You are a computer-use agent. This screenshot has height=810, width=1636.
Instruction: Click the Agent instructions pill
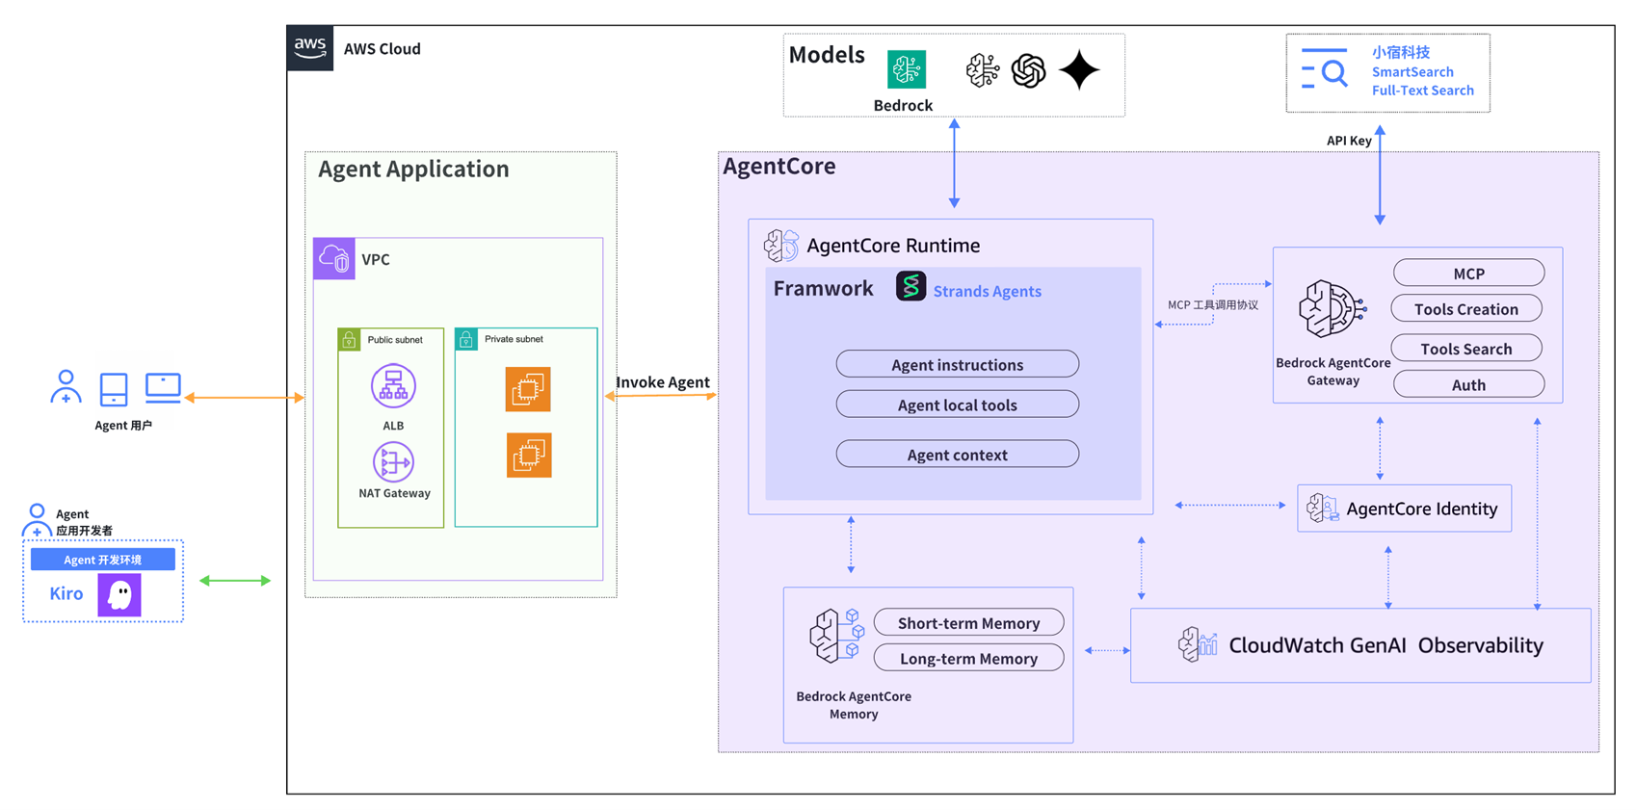coord(957,364)
